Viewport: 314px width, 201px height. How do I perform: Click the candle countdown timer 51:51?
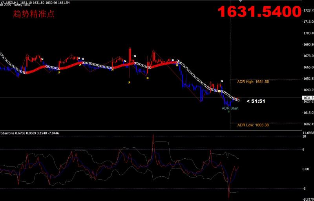coord(256,101)
